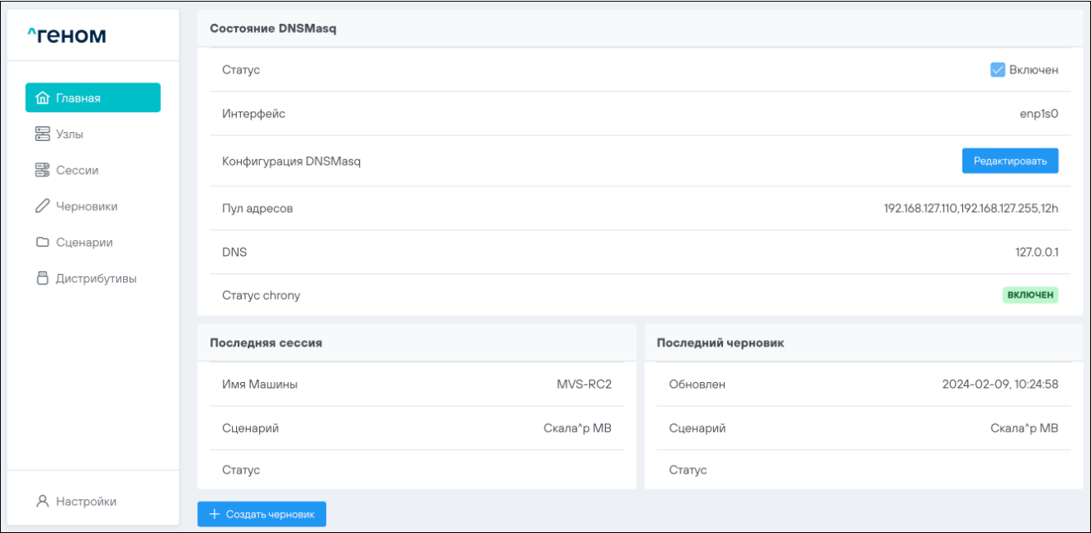Viewport: 1091px width, 533px height.
Task: Click the folder icon beside Сценарии
Action: click(x=43, y=243)
